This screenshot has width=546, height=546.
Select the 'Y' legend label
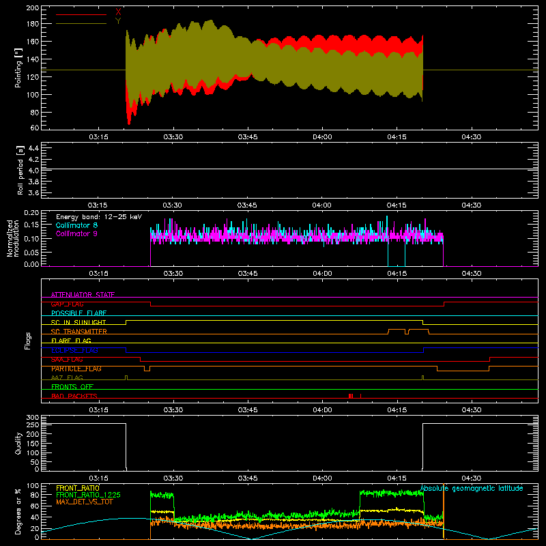118,21
